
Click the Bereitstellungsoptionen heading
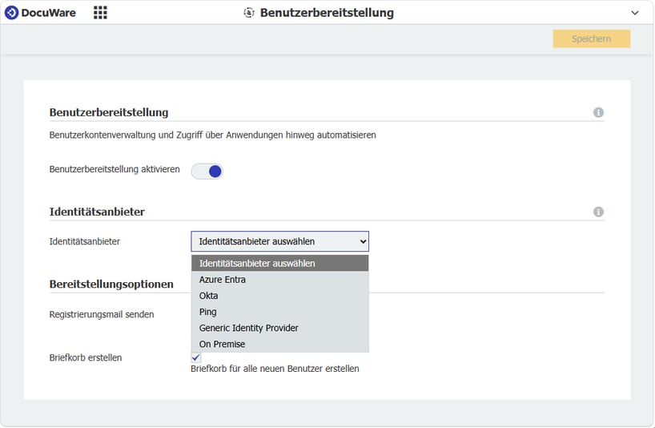pos(111,284)
